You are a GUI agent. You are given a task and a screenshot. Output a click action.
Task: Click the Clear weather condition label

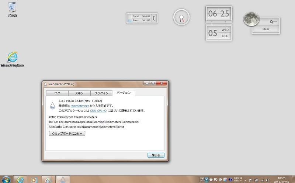[x=265, y=29]
